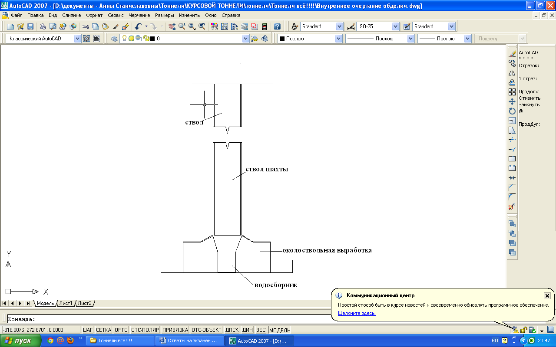This screenshot has width=556, height=347.
Task: Open Plot Preview icon
Action: tap(53, 26)
